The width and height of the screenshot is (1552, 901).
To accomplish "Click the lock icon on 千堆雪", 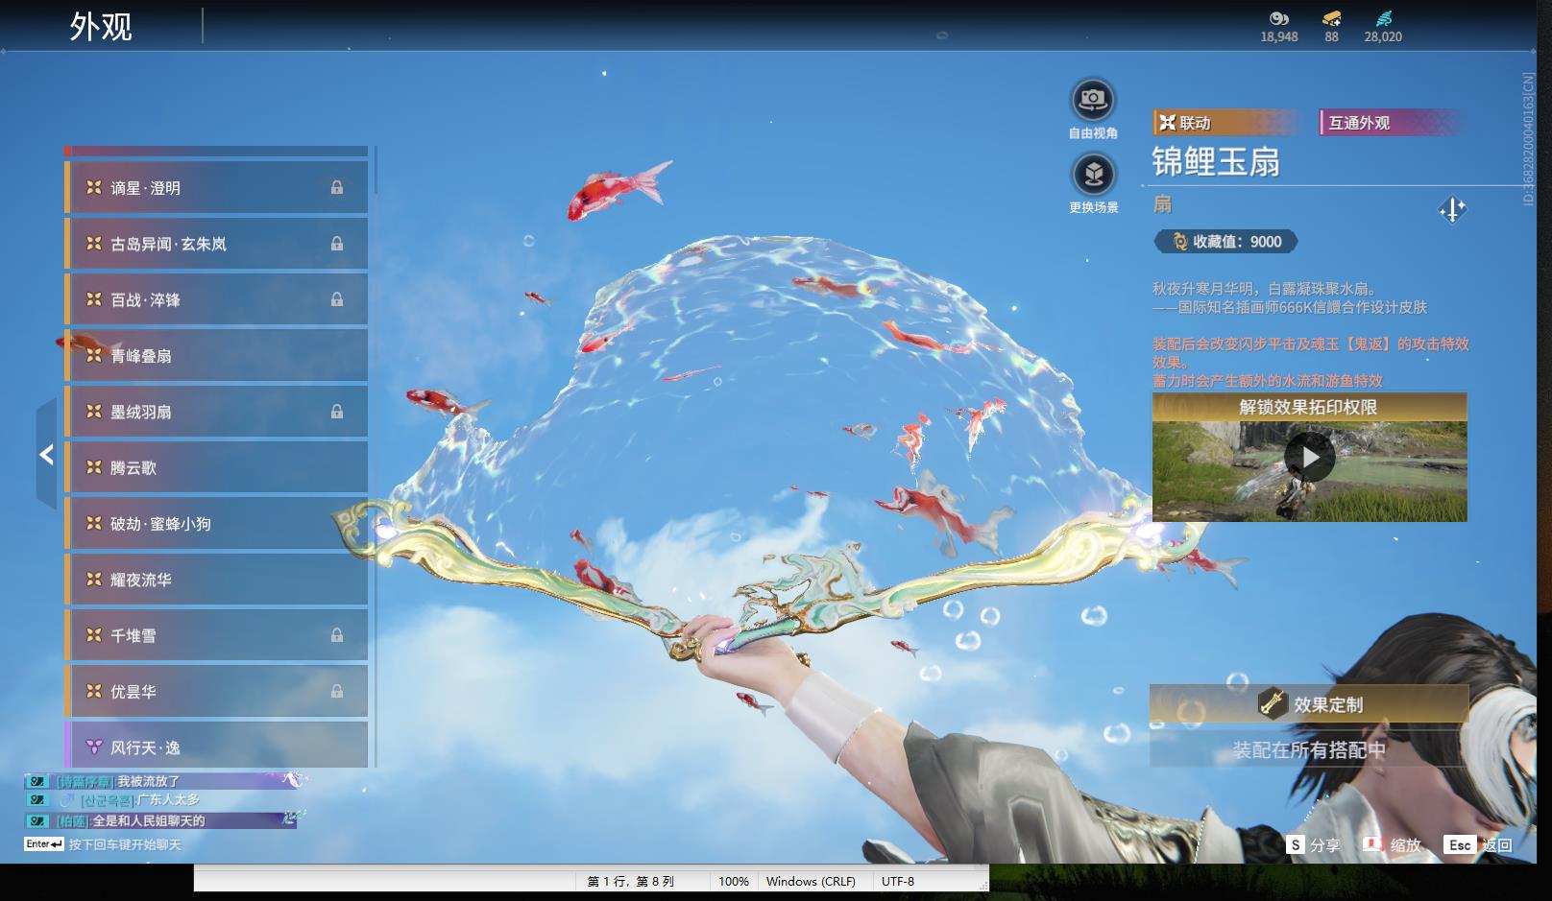I will 337,635.
